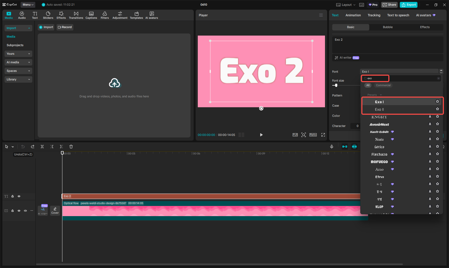The height and width of the screenshot is (268, 449).
Task: Collapse the Import section
Action: tap(18, 28)
